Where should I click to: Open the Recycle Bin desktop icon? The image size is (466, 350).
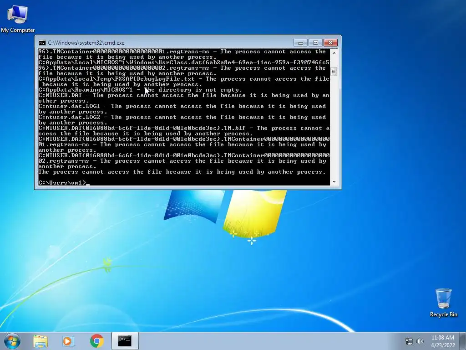(x=443, y=303)
